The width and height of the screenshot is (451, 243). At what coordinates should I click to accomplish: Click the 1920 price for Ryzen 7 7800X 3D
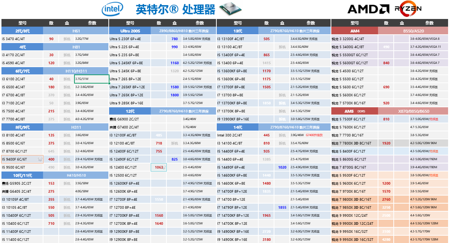pos(386,143)
